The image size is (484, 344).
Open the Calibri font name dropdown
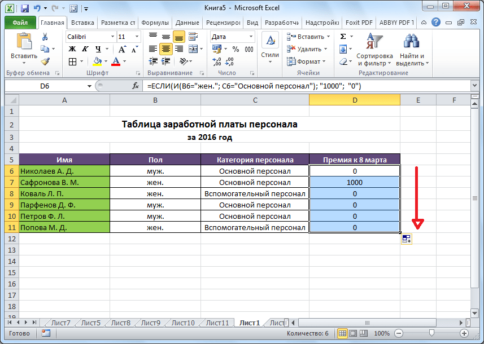coord(111,37)
